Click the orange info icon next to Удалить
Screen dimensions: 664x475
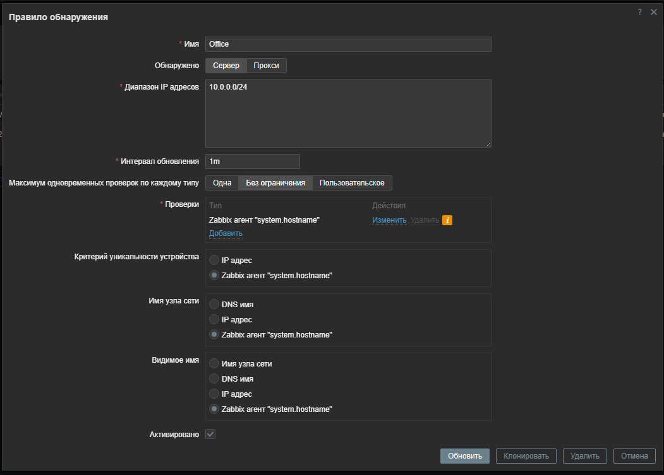click(447, 220)
